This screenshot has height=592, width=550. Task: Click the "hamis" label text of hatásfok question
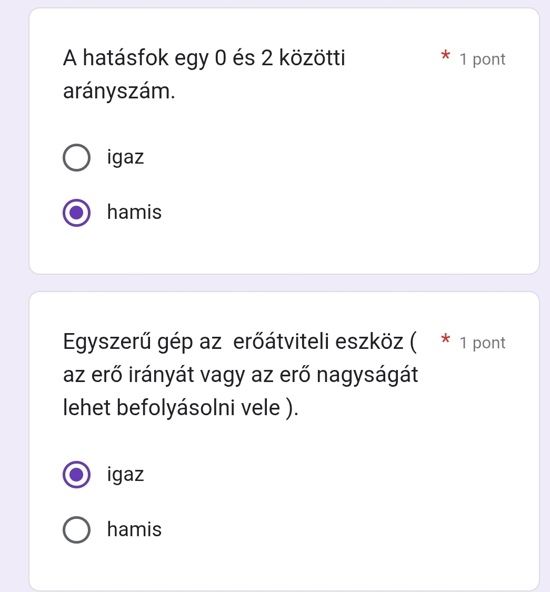click(x=134, y=213)
